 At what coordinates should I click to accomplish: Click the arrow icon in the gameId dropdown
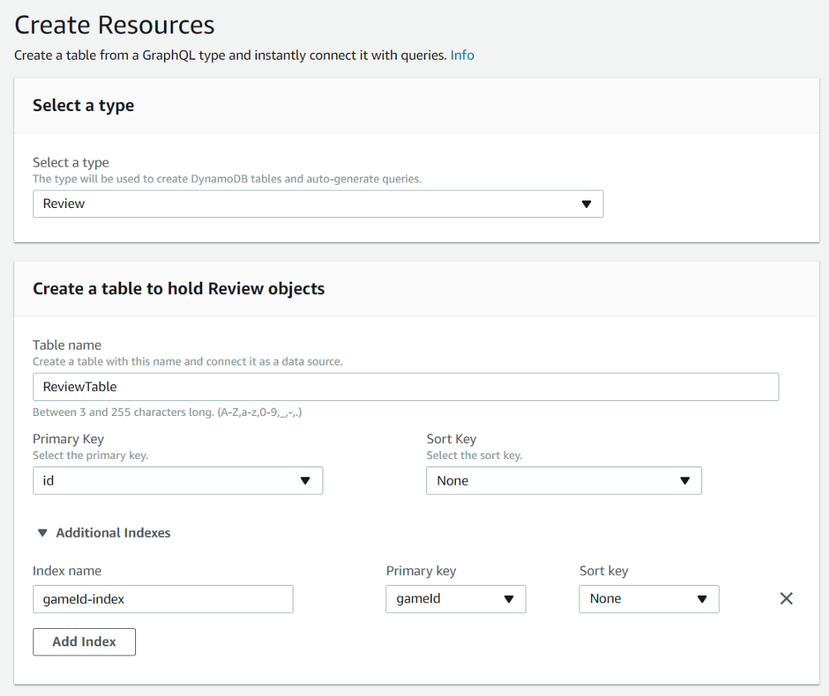click(509, 599)
